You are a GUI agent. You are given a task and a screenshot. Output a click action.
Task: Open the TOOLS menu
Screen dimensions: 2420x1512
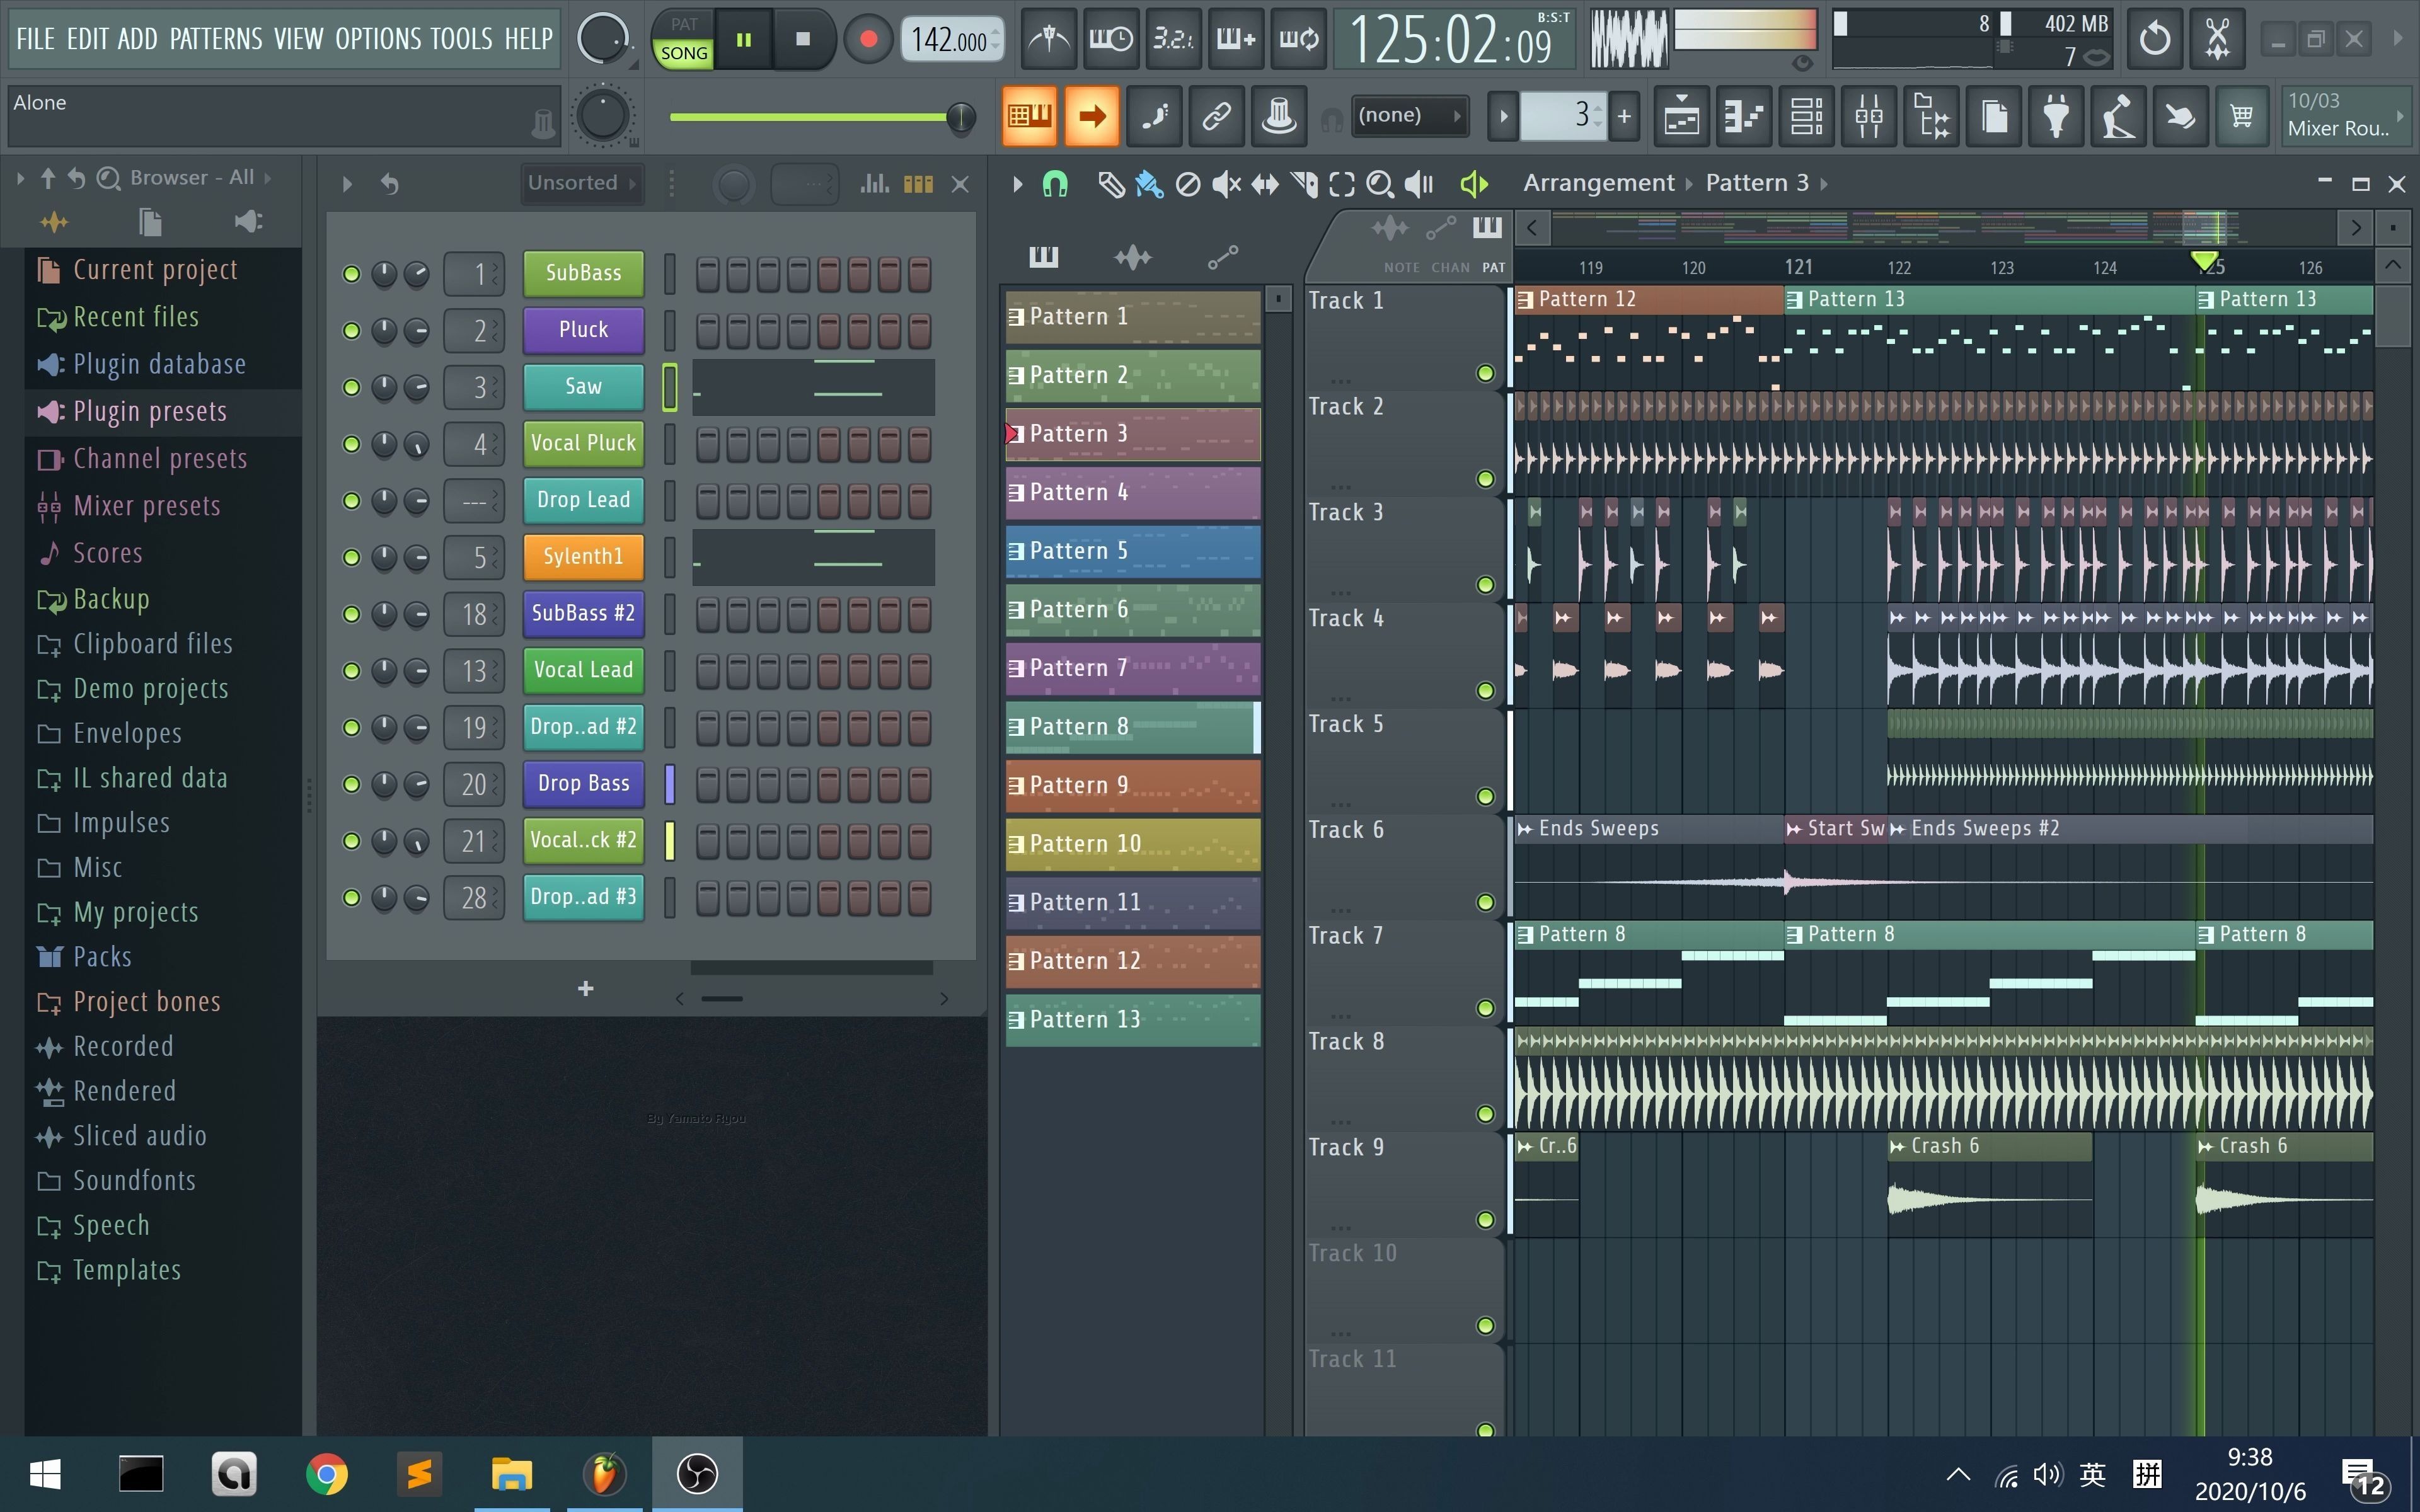click(x=461, y=39)
